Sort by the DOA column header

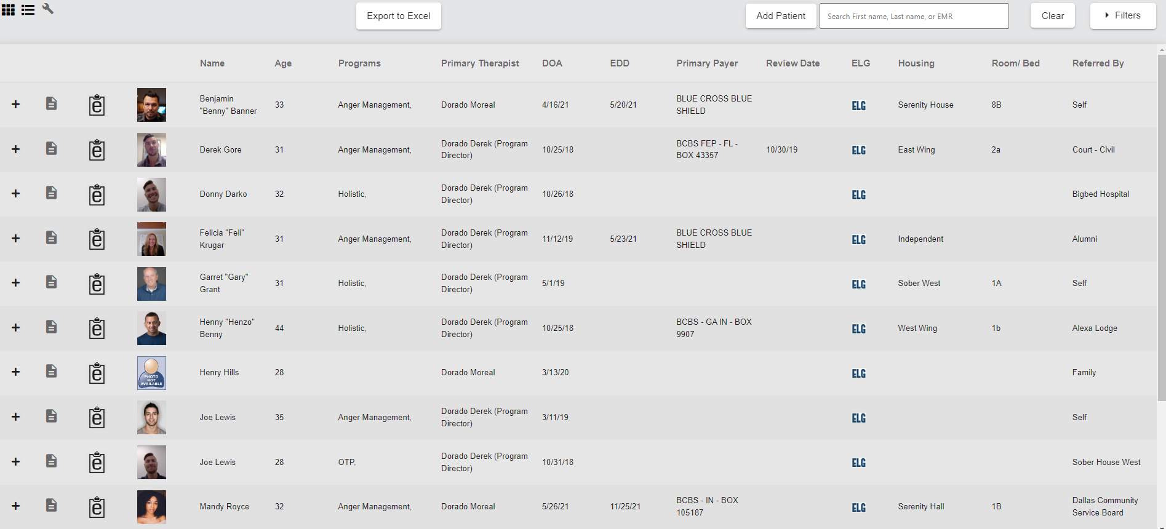552,63
